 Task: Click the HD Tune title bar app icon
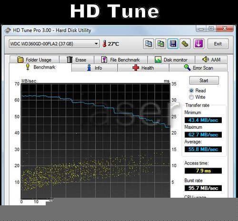(x=8, y=30)
